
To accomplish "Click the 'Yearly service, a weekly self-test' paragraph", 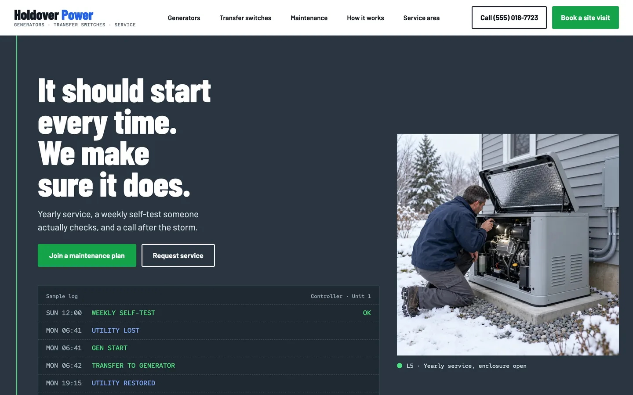I will 118,221.
